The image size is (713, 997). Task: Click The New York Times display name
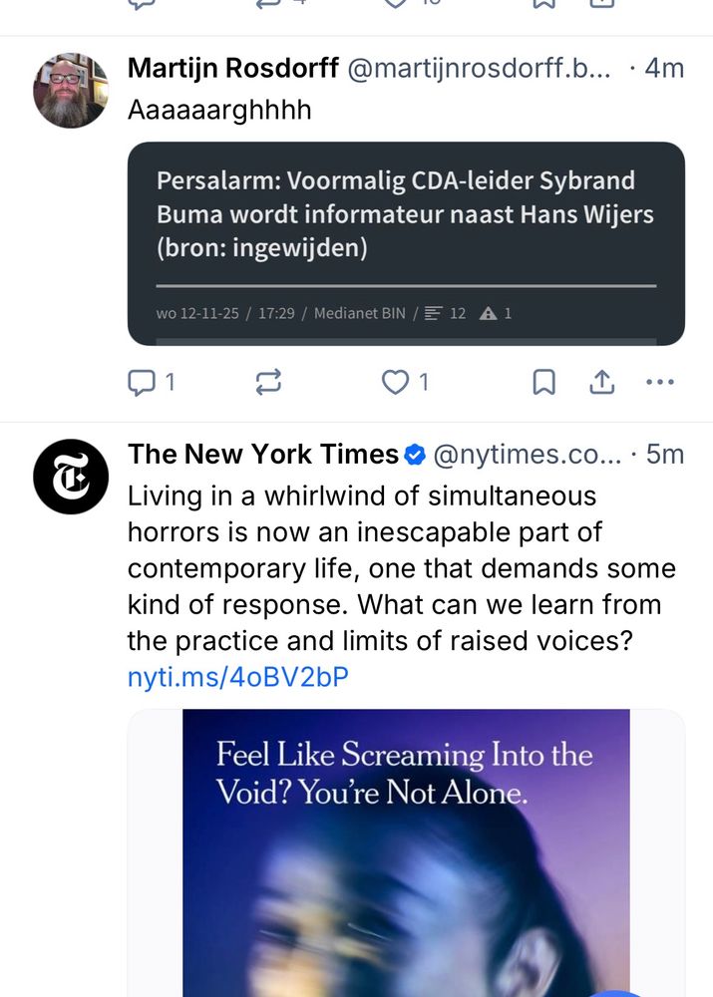click(263, 455)
